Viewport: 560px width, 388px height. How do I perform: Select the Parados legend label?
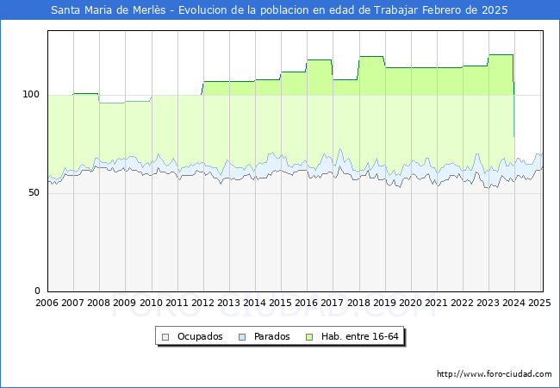[x=271, y=336]
